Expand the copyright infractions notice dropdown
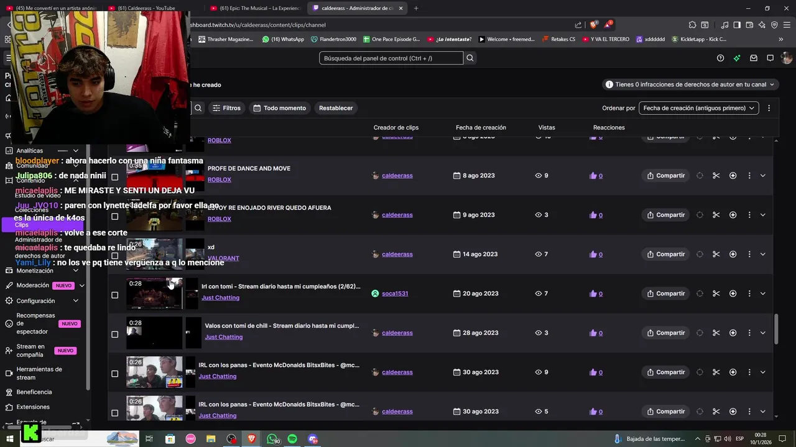 (x=690, y=84)
